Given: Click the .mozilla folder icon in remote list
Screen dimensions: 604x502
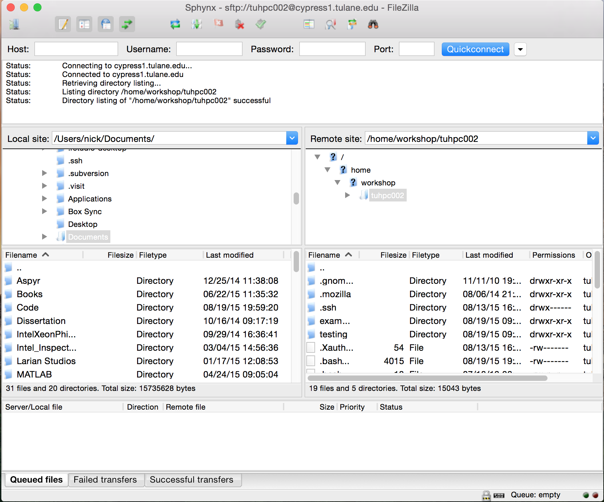Looking at the screenshot, I should pyautogui.click(x=311, y=294).
